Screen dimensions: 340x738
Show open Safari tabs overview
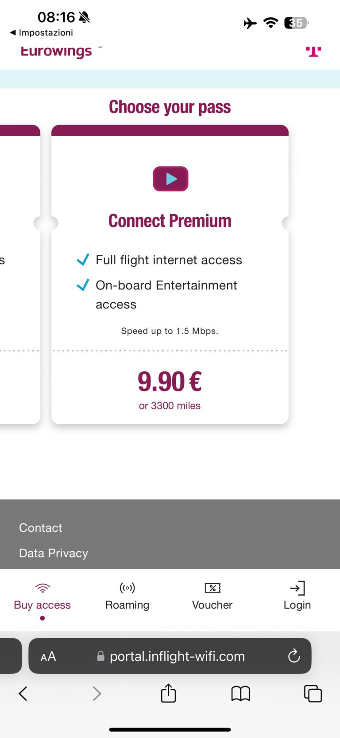tap(313, 693)
